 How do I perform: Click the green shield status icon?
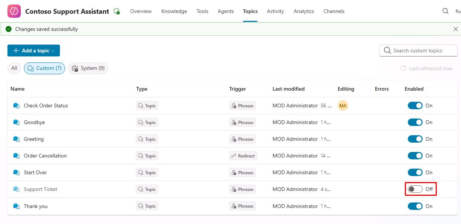click(x=117, y=12)
